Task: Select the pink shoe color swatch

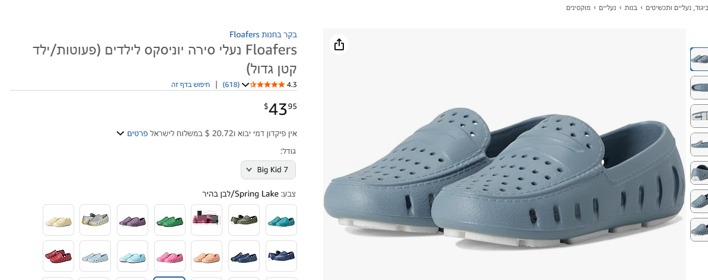Action: (170, 256)
